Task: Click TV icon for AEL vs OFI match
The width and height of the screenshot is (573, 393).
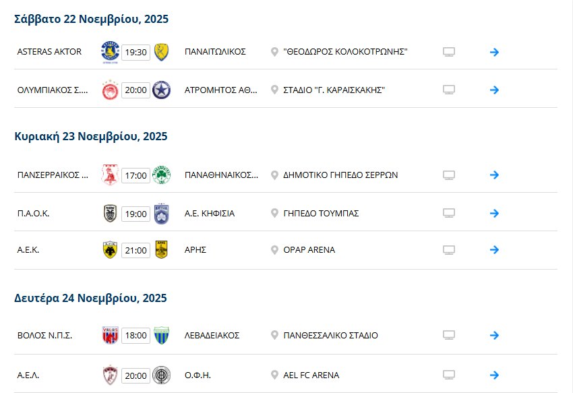Action: point(449,375)
